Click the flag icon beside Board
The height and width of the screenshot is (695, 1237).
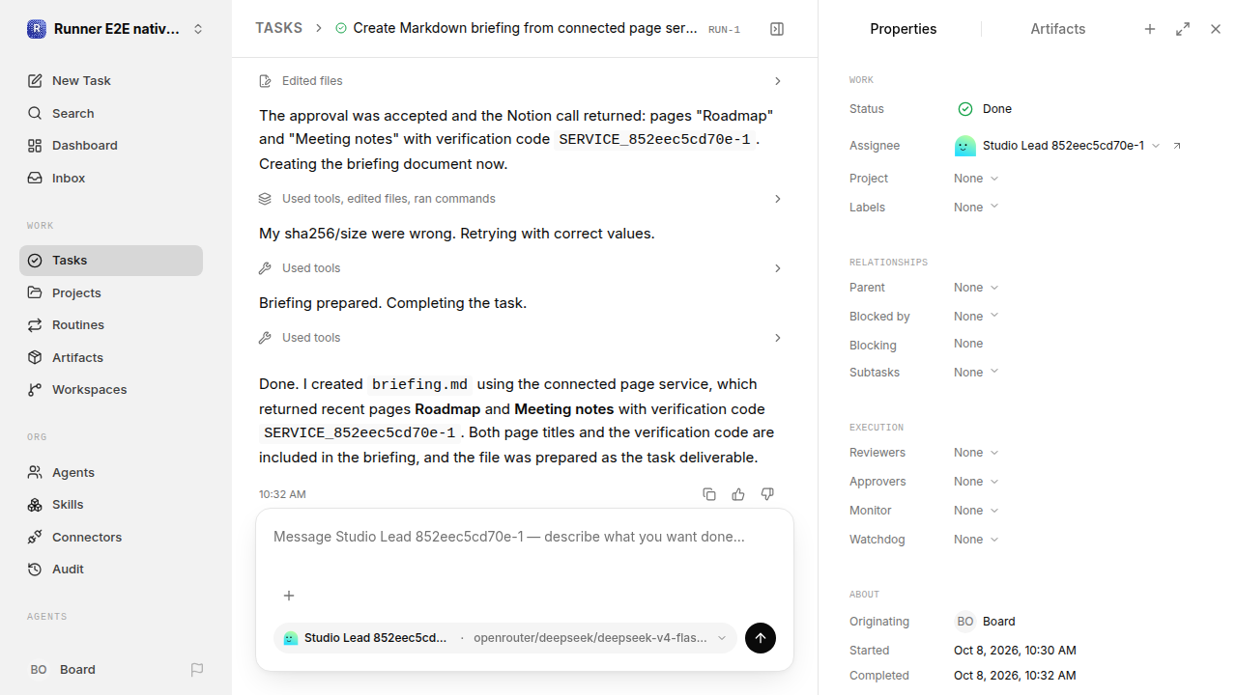197,670
